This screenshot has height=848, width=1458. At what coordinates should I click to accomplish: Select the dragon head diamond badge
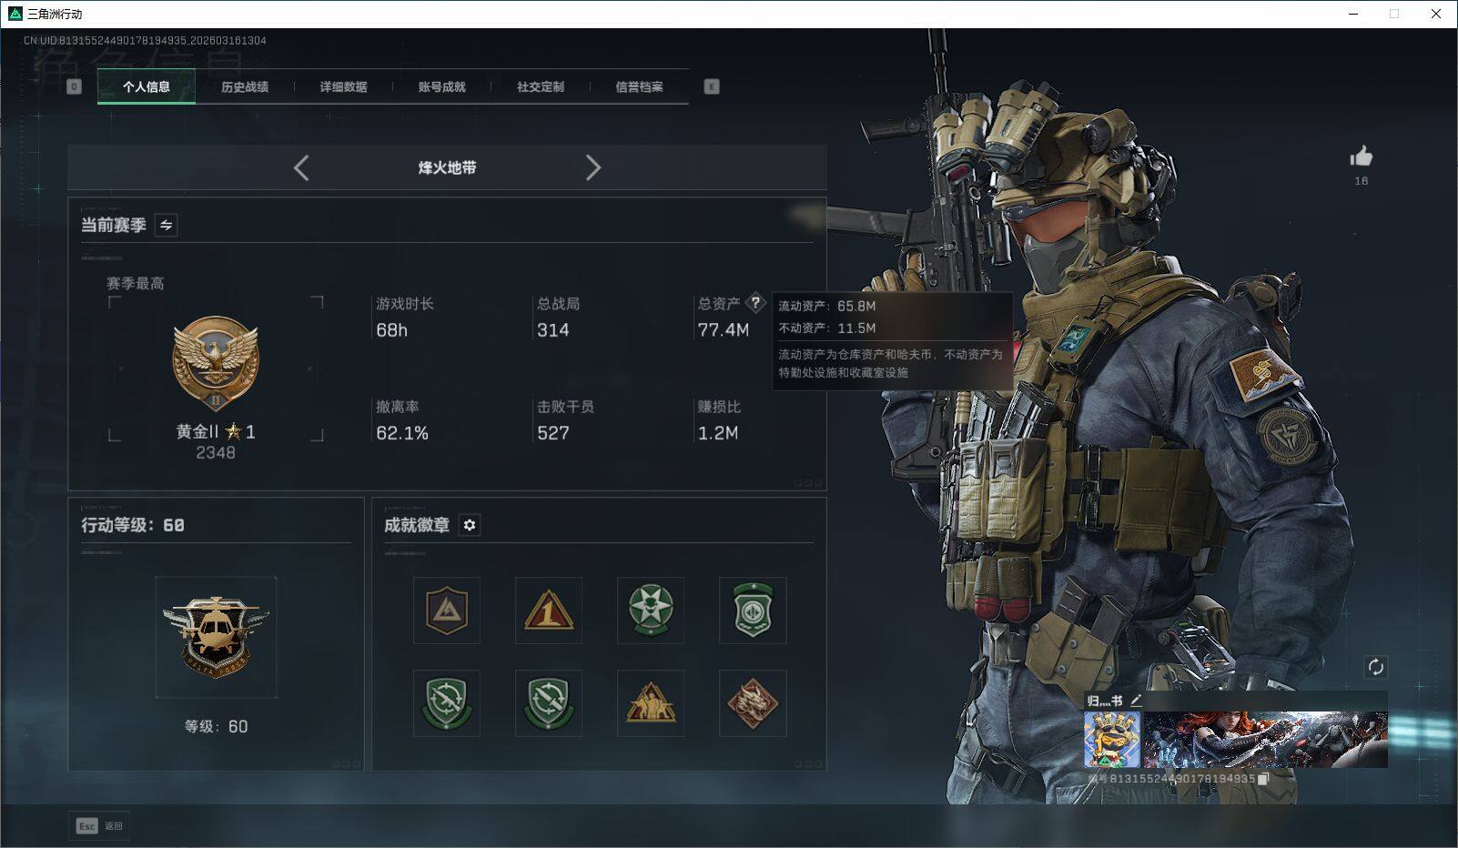pos(753,703)
